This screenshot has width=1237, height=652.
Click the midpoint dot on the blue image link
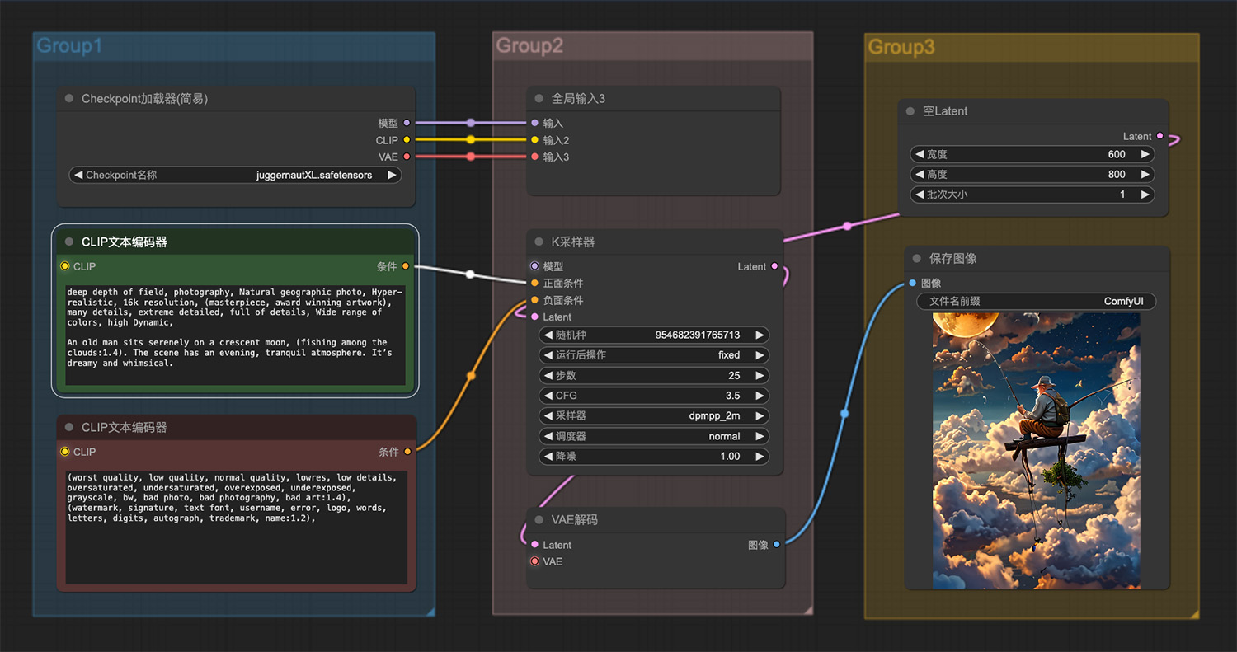pyautogui.click(x=844, y=414)
